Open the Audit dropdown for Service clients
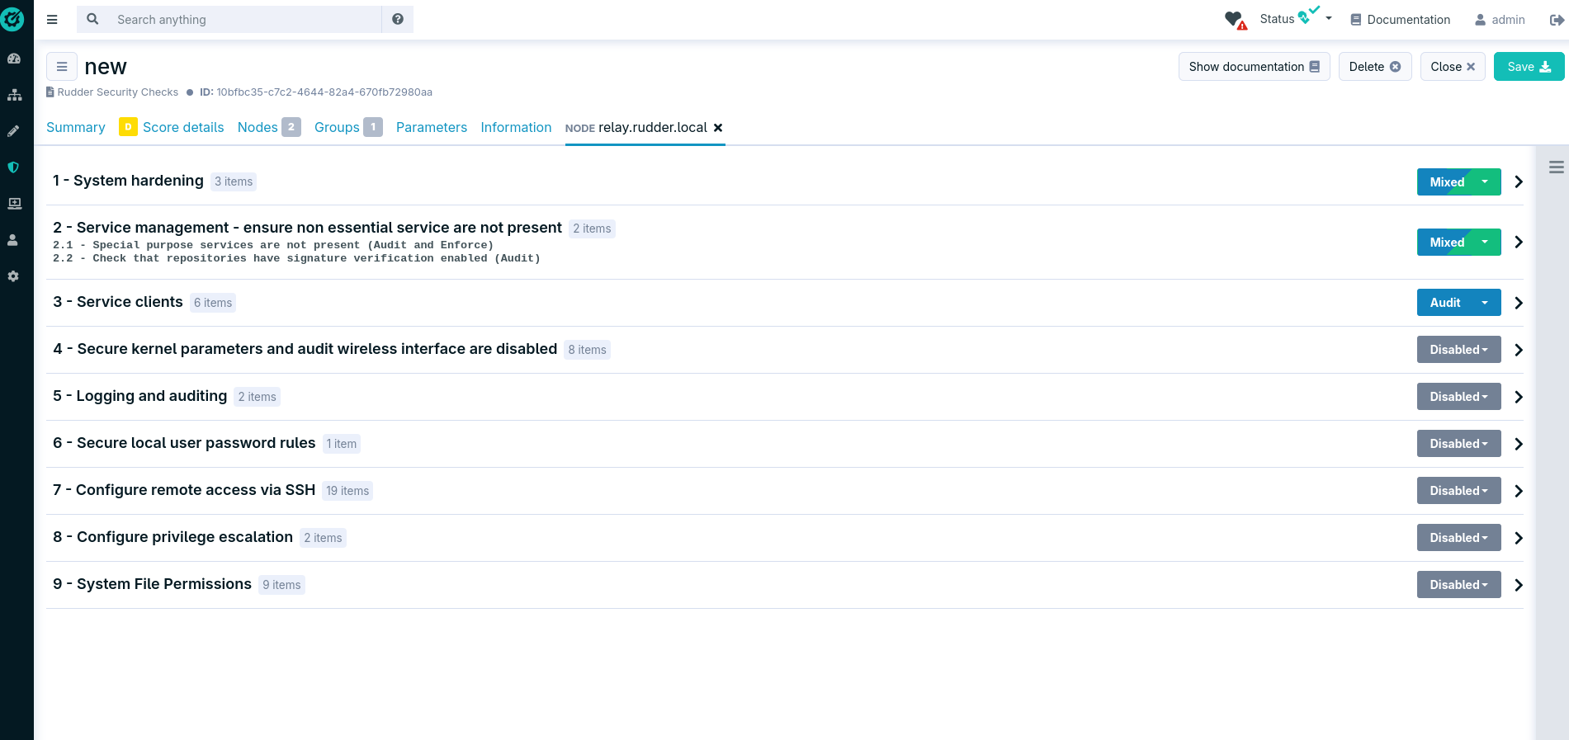 point(1484,303)
